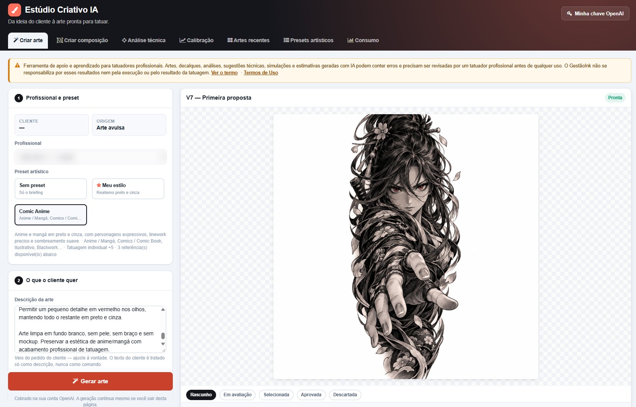
Task: Click the generated samurai tattoo artwork
Action: coord(406,246)
